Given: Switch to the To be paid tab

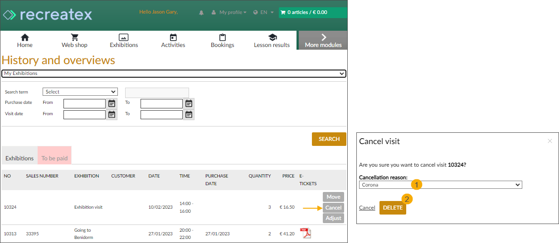Looking at the screenshot, I should click(54, 158).
